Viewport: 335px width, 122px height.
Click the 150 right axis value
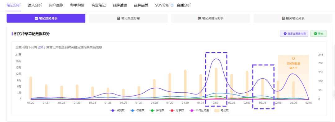[x=321, y=72]
